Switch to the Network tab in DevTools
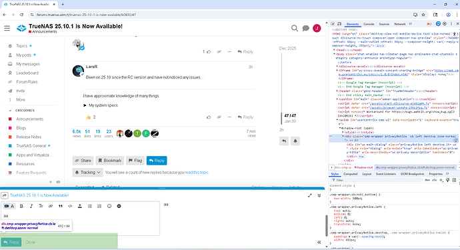This screenshot has height=250, width=460. click(399, 24)
